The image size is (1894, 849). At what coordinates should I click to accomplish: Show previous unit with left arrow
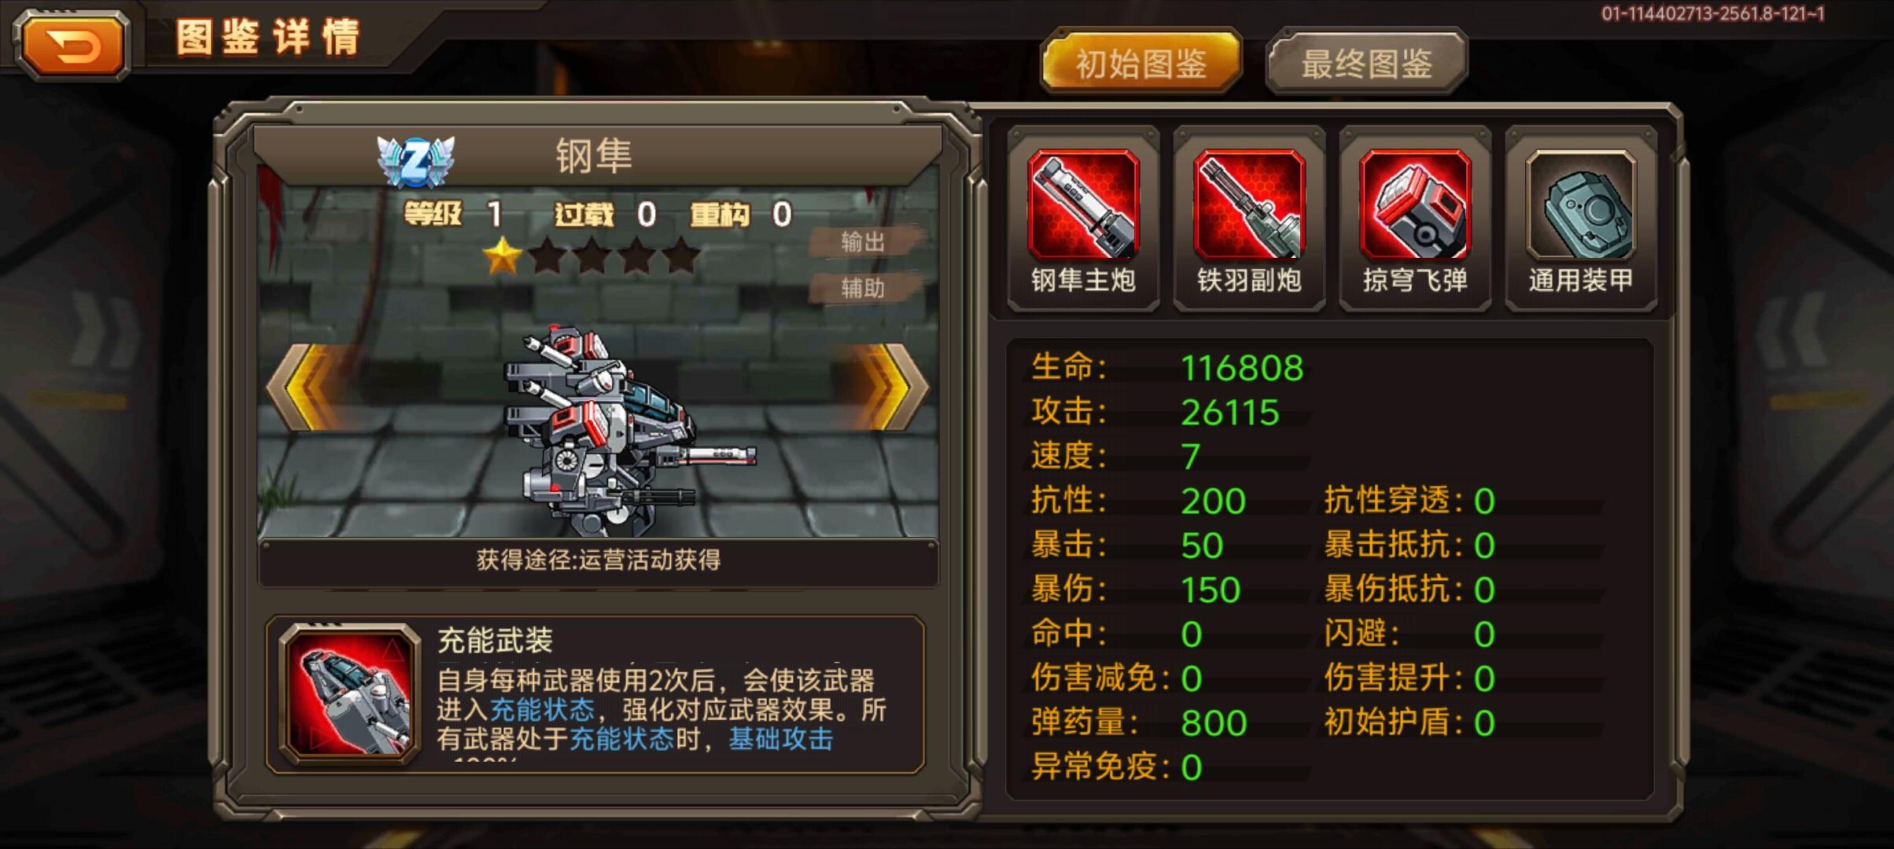tap(302, 387)
